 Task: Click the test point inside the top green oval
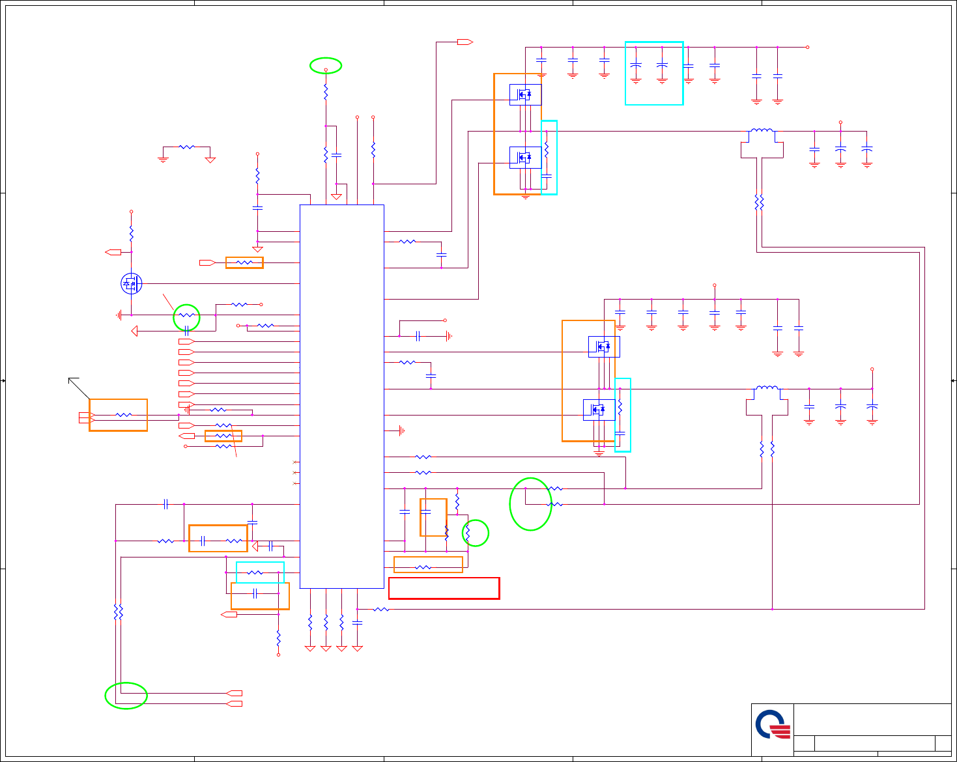326,70
